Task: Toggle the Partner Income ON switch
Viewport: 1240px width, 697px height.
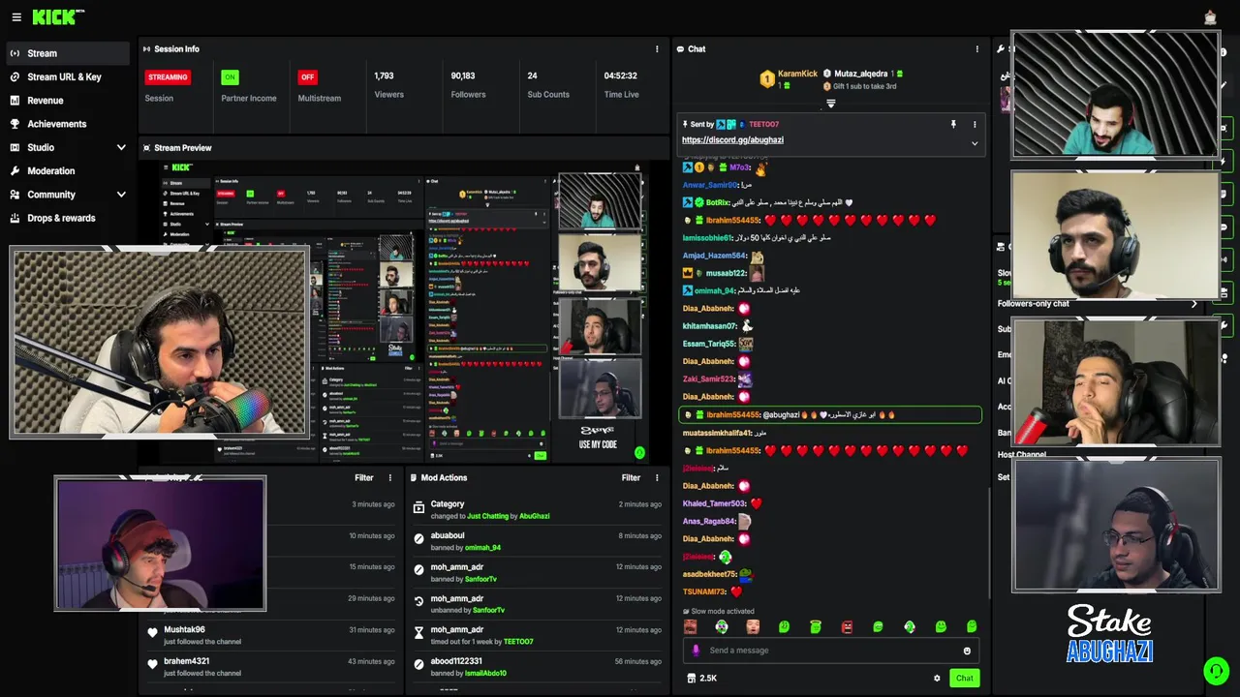Action: pos(230,77)
